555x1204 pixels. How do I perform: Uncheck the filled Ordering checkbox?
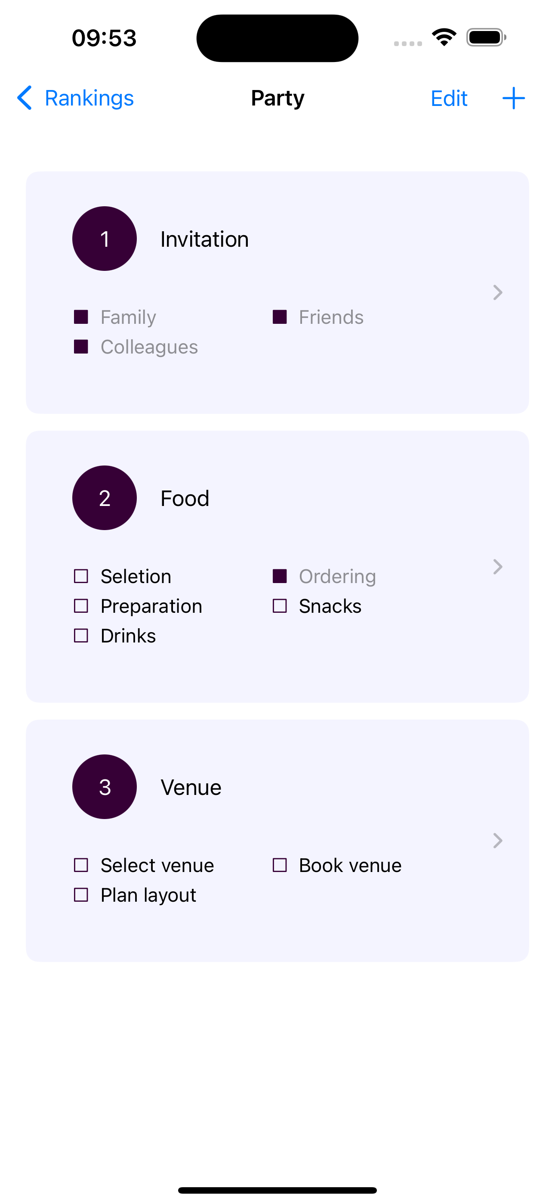click(x=279, y=576)
